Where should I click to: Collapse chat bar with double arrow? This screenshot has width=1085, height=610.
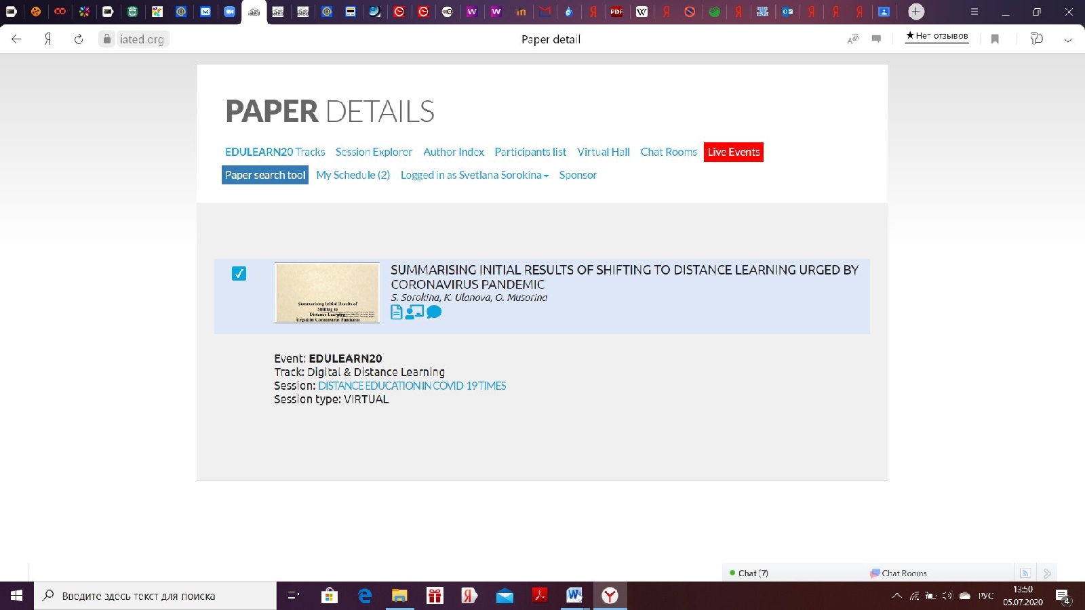tap(1047, 573)
